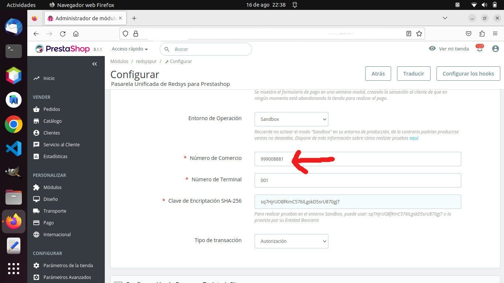Screen dimensions: 504x283
Task: Click Ver mi tienda link
Action: coord(449,49)
